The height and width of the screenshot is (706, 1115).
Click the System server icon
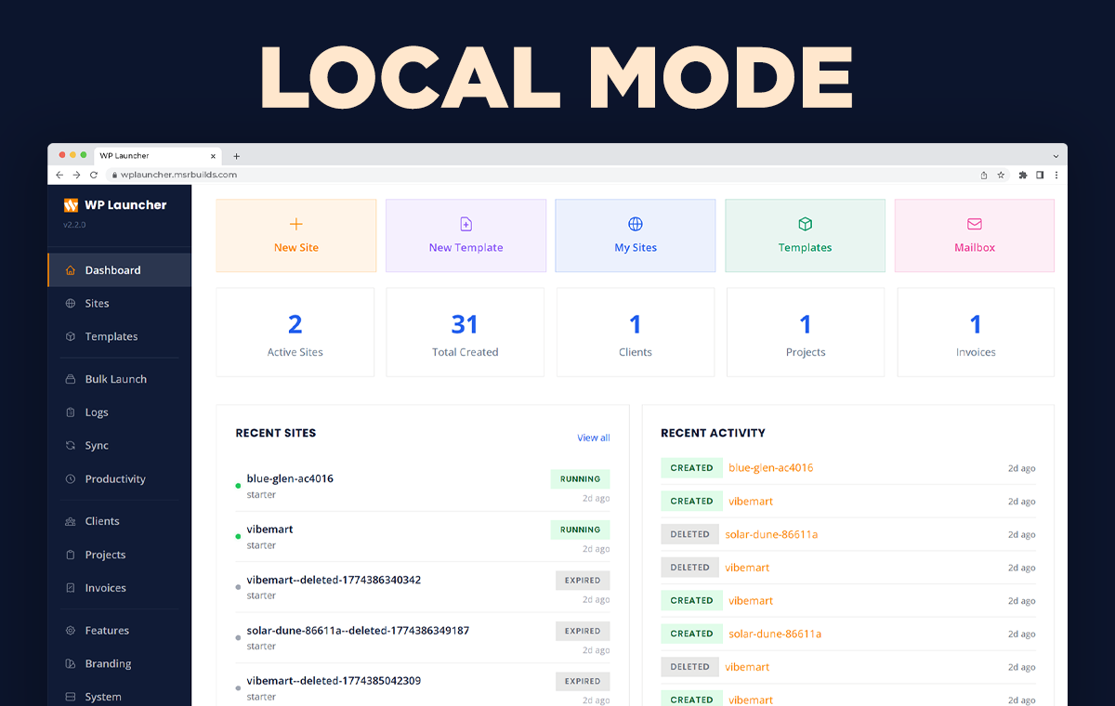pyautogui.click(x=71, y=697)
